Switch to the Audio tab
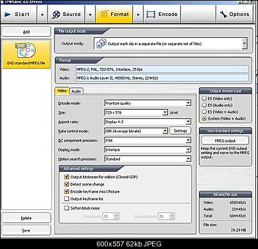The width and height of the screenshot is (258, 249). point(76,91)
